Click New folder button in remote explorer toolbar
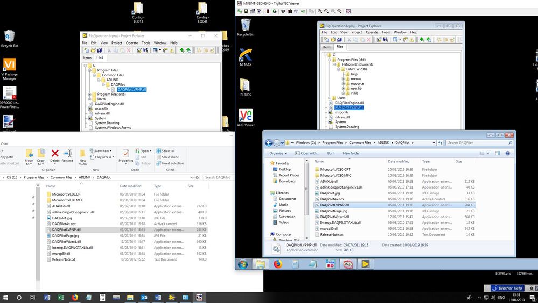538x303 pixels. [x=351, y=153]
